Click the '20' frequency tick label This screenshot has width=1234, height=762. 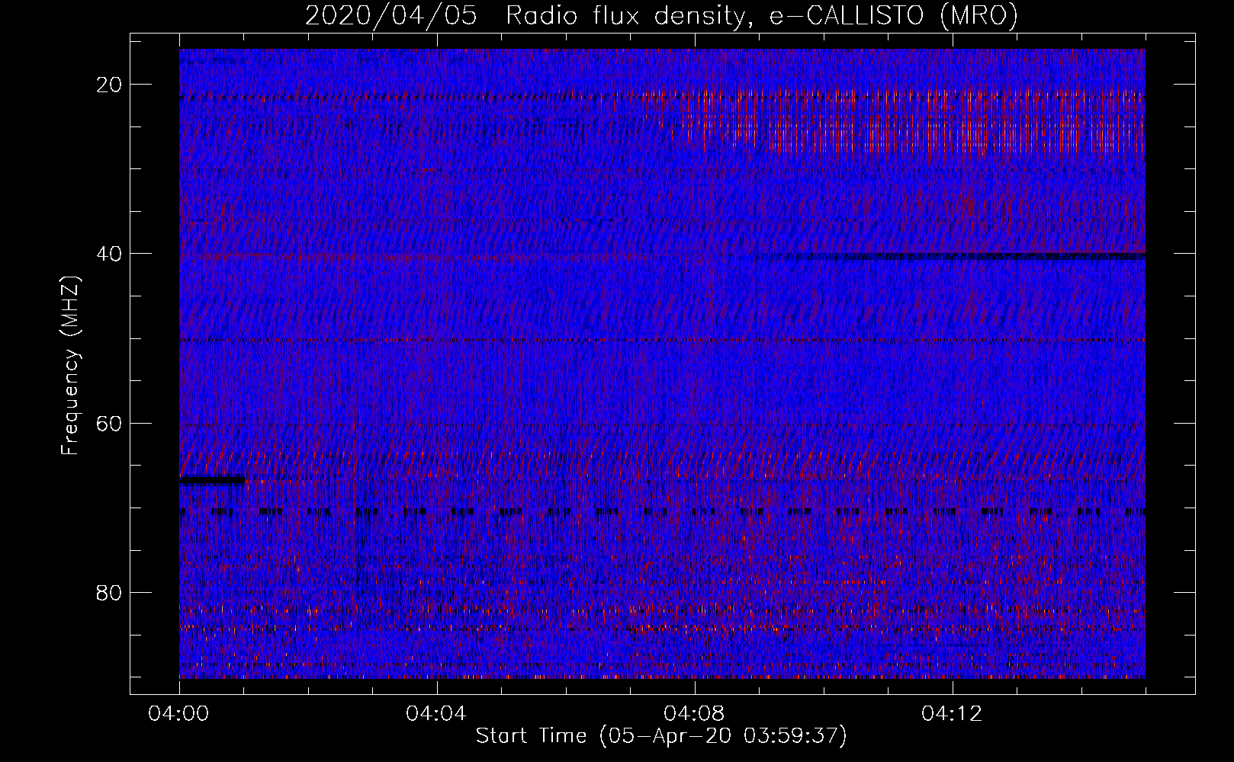click(x=110, y=85)
